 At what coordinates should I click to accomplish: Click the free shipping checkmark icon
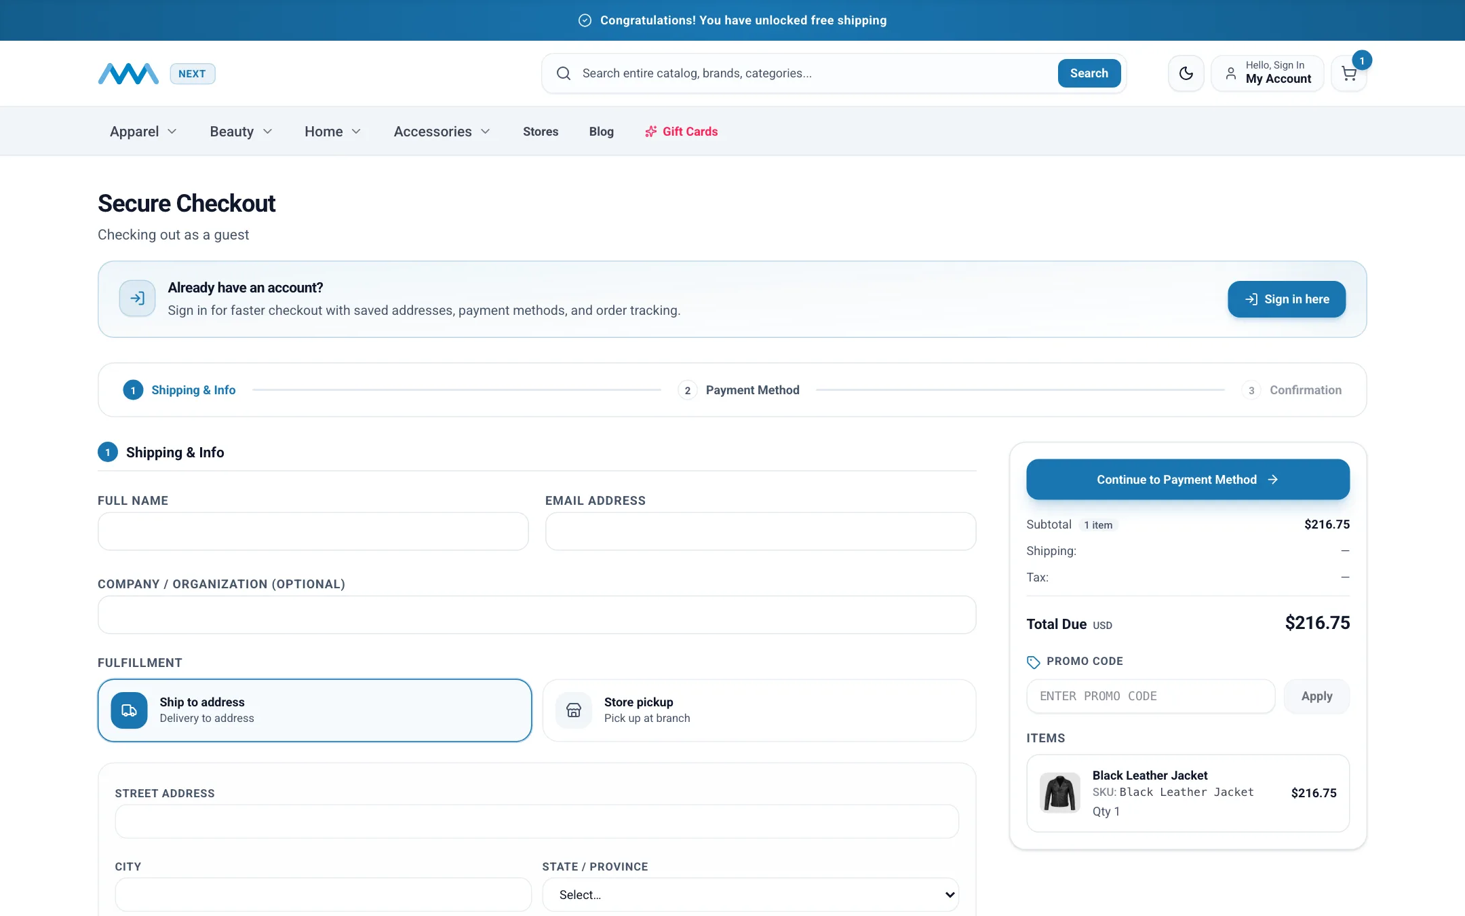(585, 20)
